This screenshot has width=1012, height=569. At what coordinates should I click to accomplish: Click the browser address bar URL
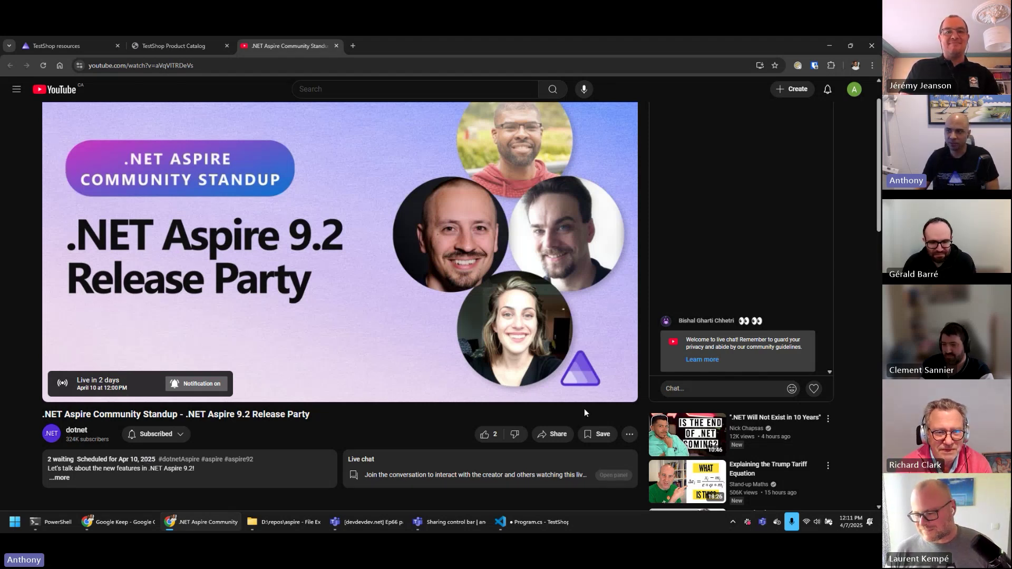coord(141,65)
